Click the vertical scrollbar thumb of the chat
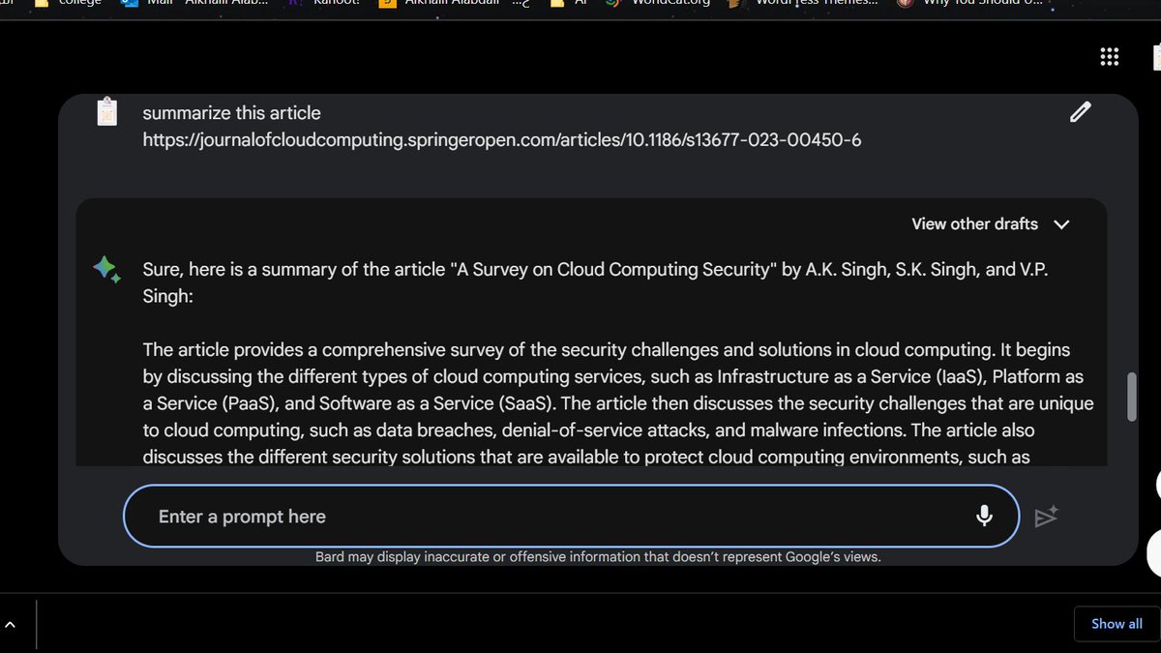 1132,397
